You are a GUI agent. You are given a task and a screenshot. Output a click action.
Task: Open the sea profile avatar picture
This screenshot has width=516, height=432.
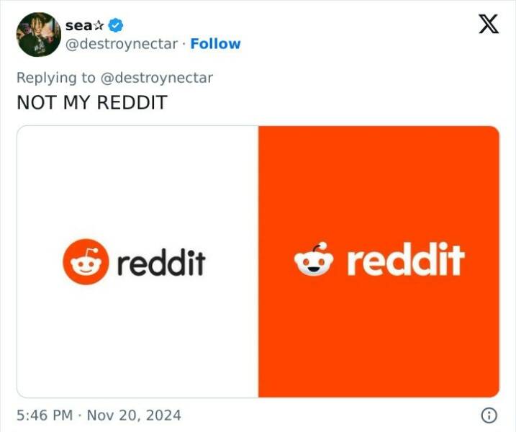[x=39, y=35]
